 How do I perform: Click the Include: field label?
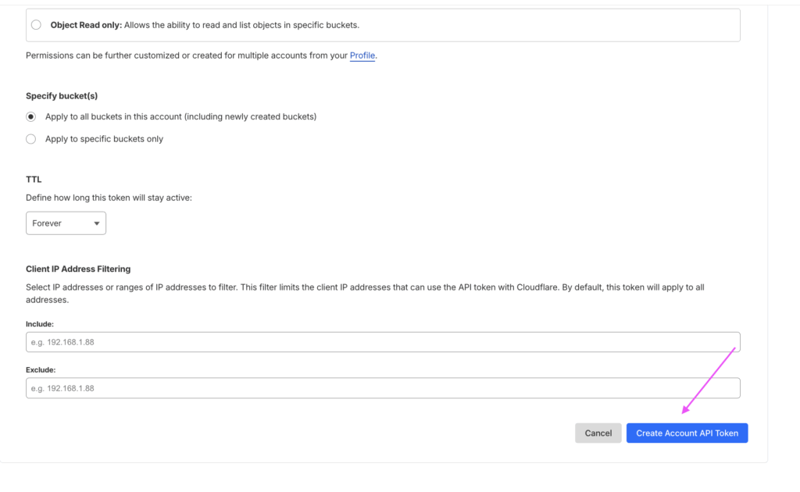click(40, 323)
